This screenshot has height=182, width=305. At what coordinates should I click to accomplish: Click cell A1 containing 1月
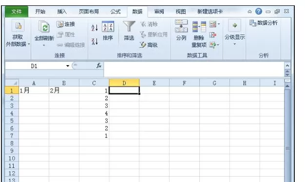click(34, 91)
